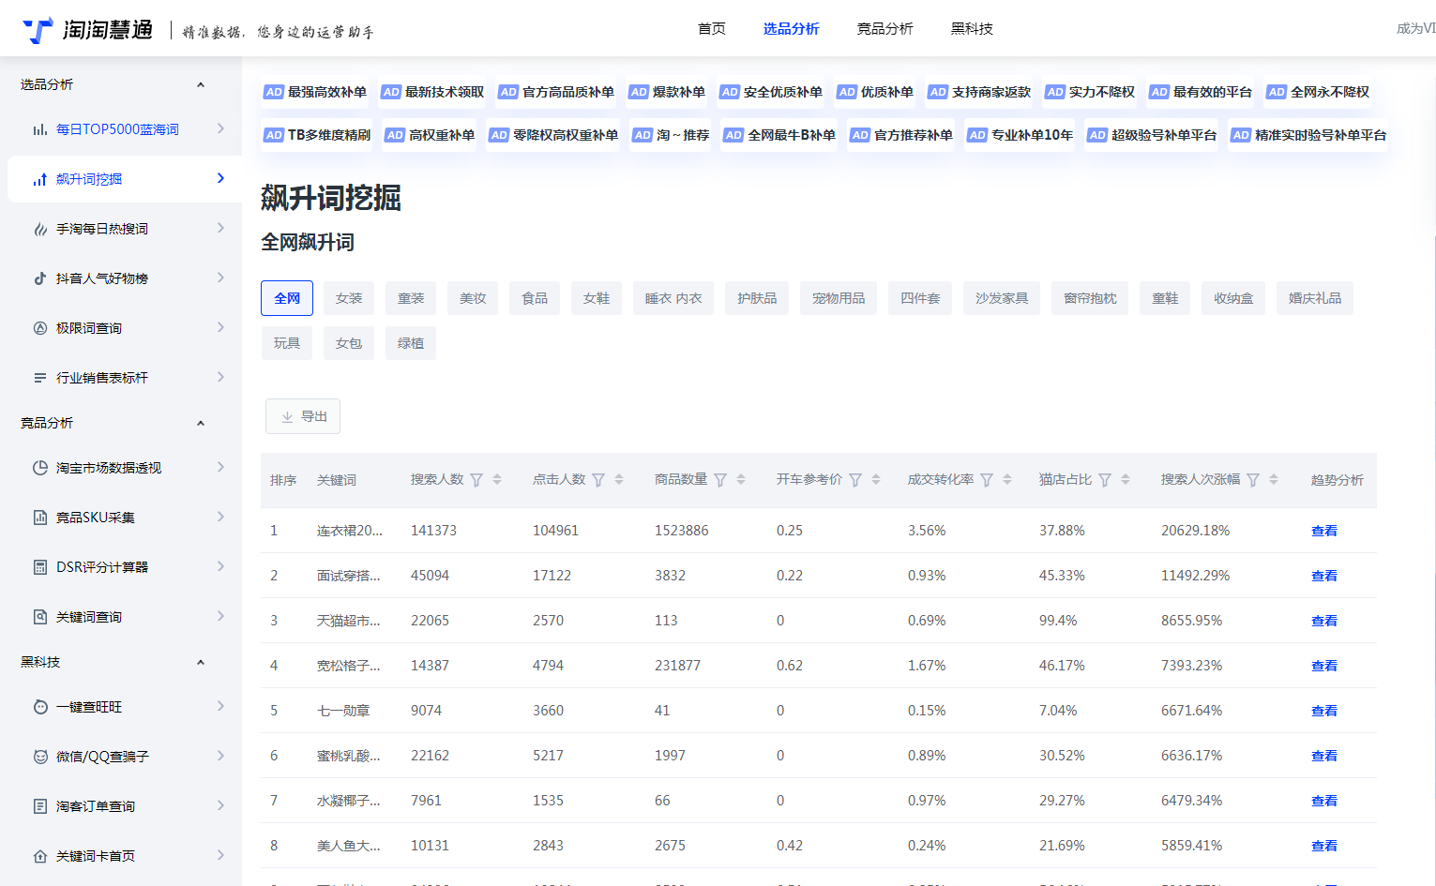Click the 关键词查询 search icon
1436x886 pixels.
coord(40,617)
